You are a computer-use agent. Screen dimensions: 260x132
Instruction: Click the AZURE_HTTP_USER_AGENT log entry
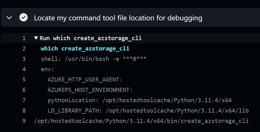(x=85, y=80)
